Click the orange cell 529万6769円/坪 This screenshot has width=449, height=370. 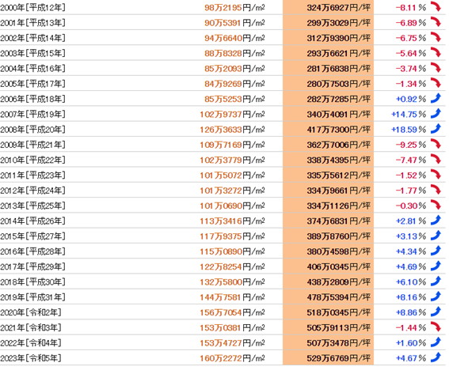328,358
